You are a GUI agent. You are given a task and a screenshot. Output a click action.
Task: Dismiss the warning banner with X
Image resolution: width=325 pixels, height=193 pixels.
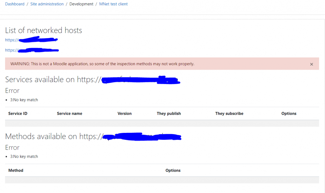(311, 64)
